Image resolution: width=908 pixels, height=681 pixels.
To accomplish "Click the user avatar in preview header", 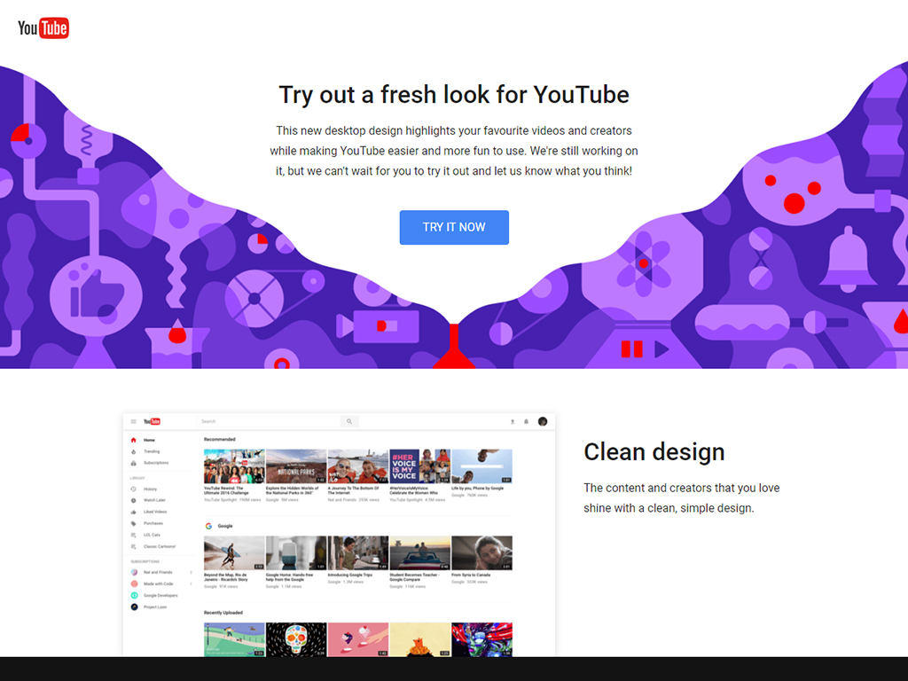I will coord(543,421).
